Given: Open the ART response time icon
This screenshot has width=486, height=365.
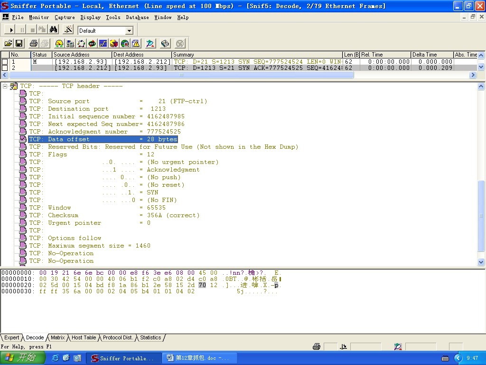Looking at the screenshot, I should pos(92,43).
